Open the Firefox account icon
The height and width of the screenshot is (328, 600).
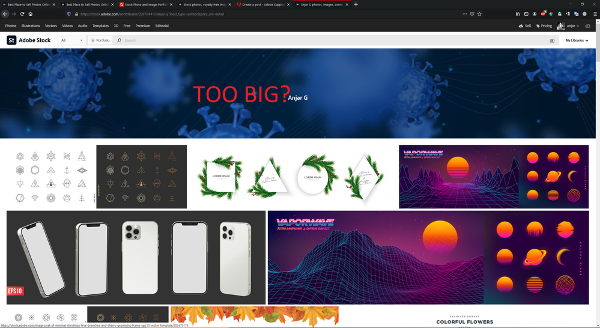pos(535,14)
